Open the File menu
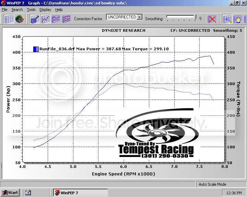The height and width of the screenshot is (197, 247). pos(4,10)
